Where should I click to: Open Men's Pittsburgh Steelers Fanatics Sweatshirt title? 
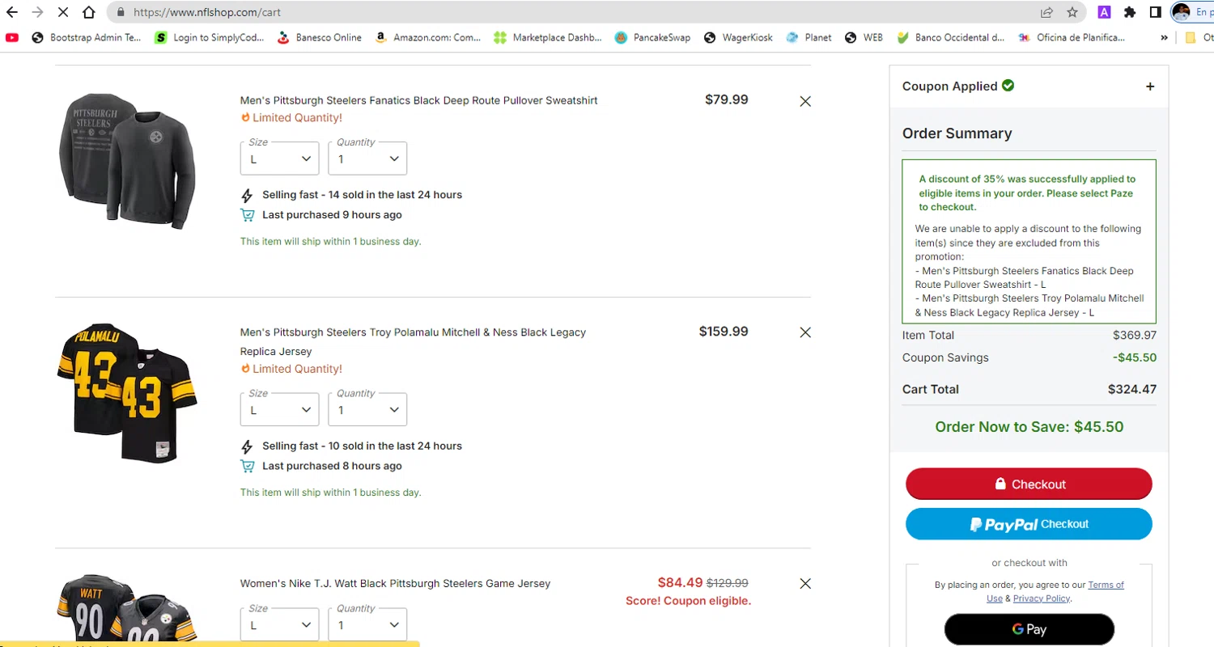(418, 101)
